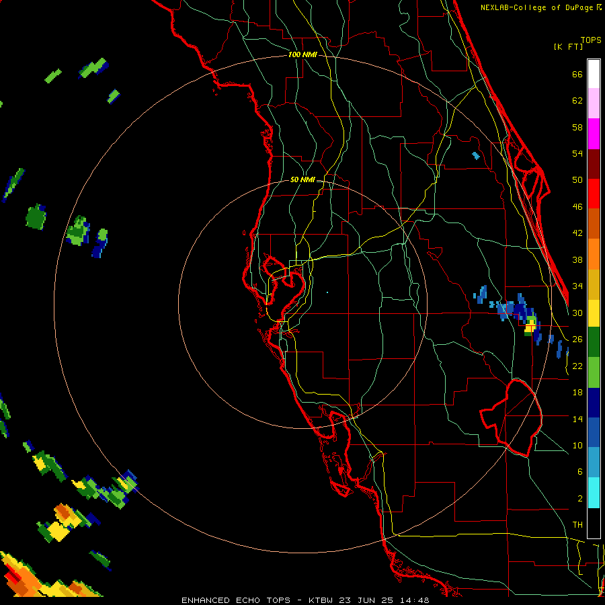
Task: Click the 62 legend value
Action: pos(577,101)
